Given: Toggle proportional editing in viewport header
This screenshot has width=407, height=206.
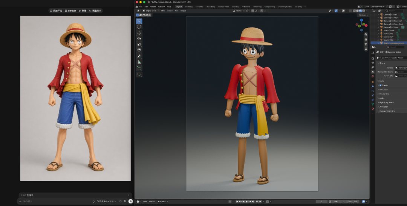Looking at the screenshot, I should click(x=262, y=11).
